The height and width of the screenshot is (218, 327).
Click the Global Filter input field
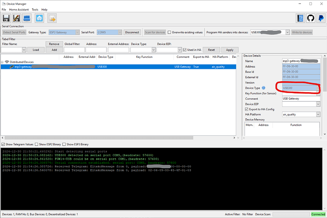click(74, 50)
